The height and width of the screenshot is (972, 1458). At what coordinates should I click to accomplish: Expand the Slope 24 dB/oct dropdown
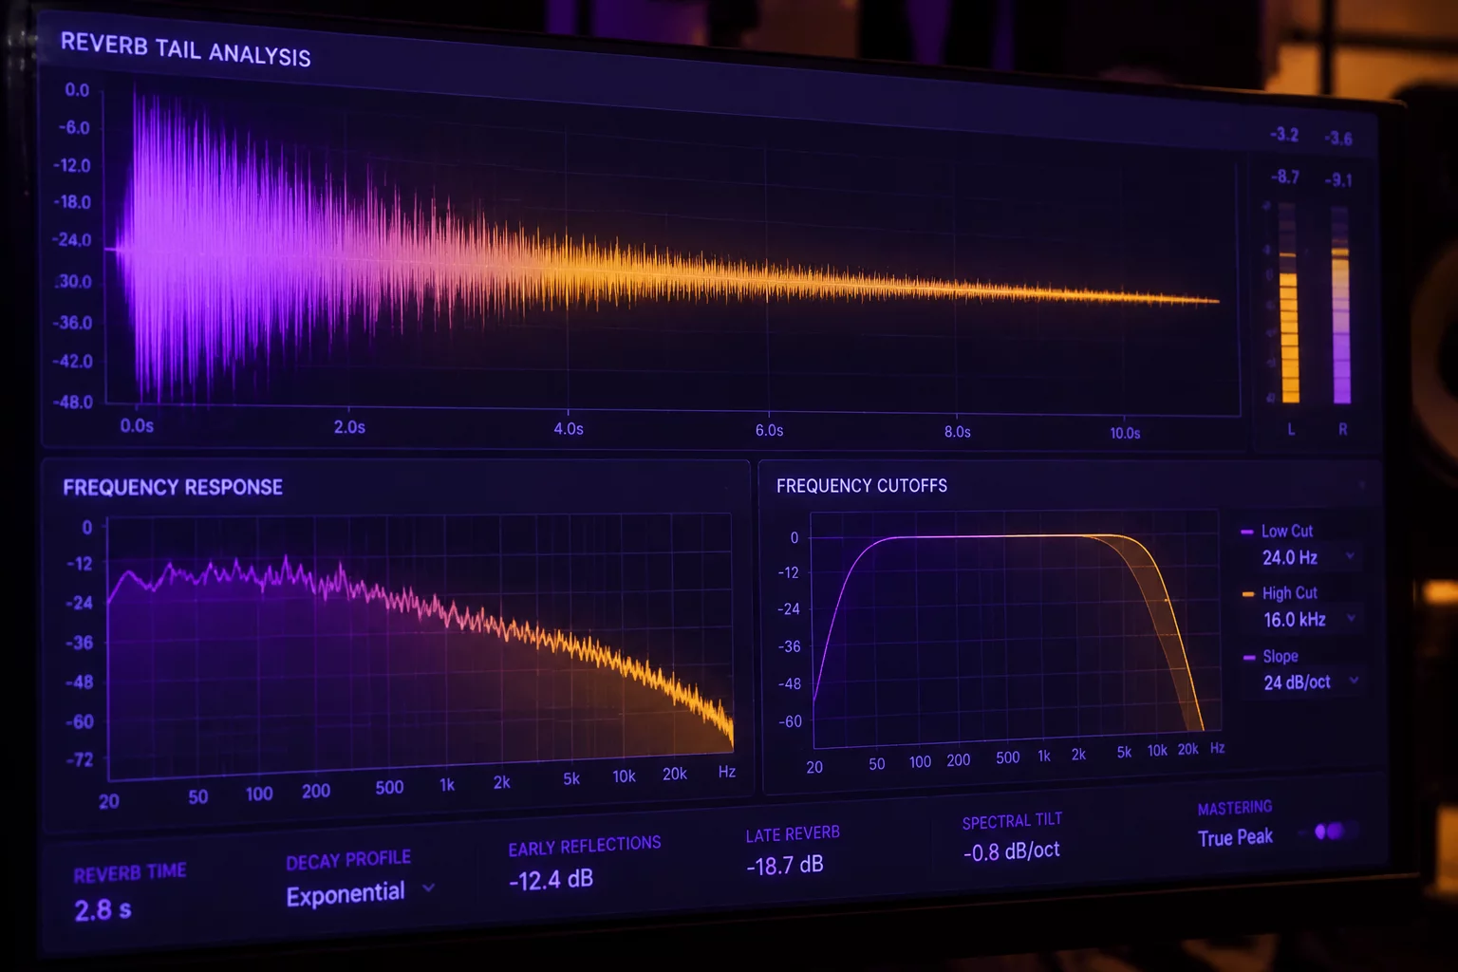1310,682
